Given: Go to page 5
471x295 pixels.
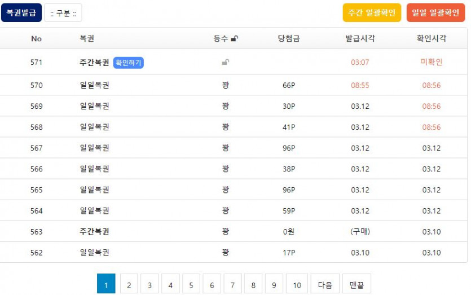Looking at the screenshot, I should click(191, 284).
